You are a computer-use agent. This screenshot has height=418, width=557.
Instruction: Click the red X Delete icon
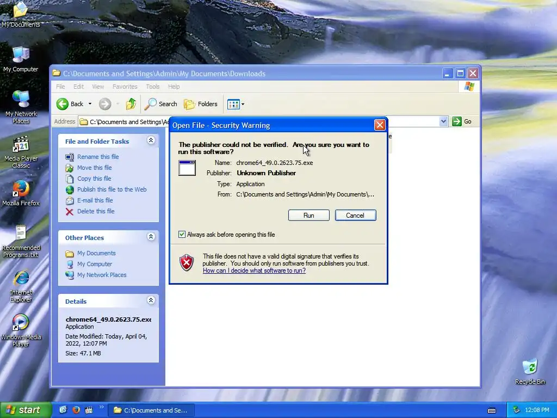(70, 212)
